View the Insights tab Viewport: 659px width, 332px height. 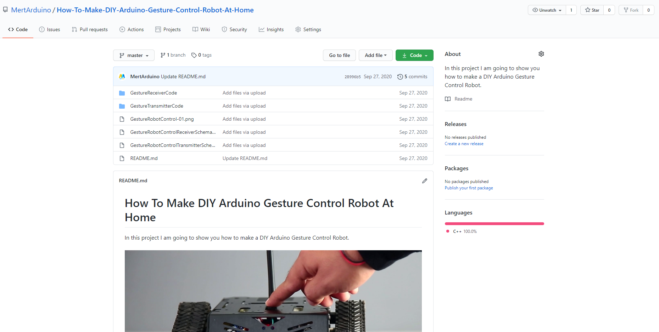tap(271, 29)
